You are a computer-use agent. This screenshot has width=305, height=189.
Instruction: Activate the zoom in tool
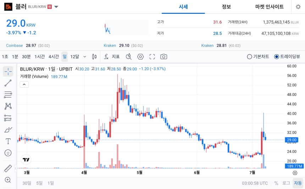coord(8,180)
